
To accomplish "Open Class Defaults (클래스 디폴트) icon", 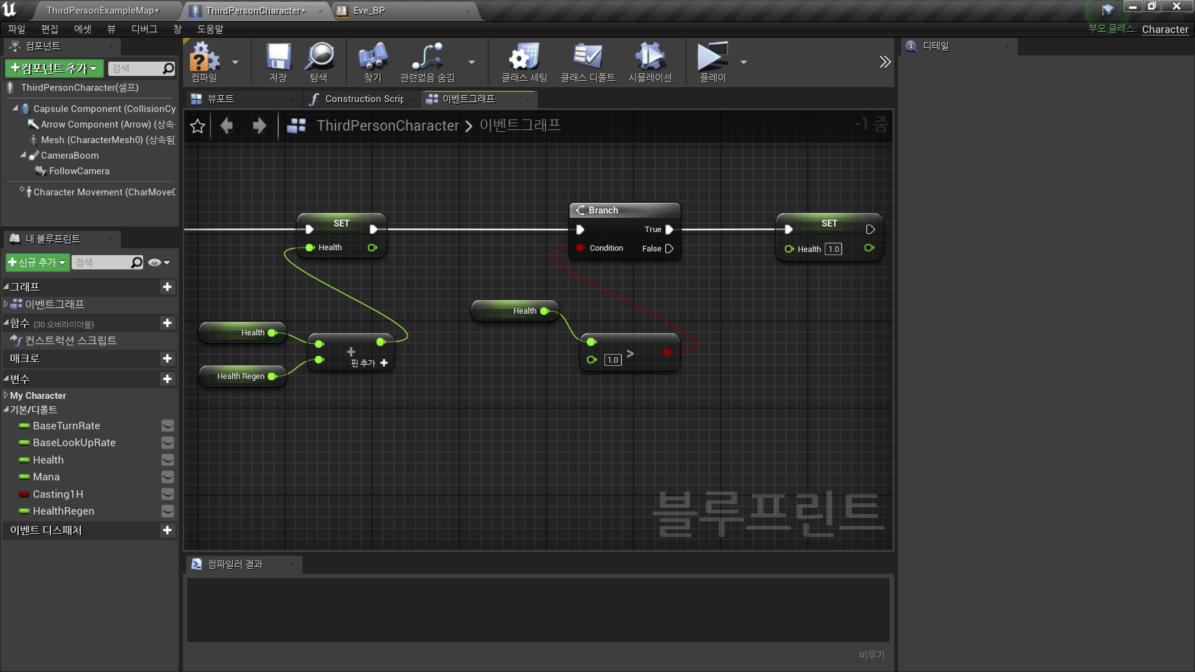I will tap(587, 57).
